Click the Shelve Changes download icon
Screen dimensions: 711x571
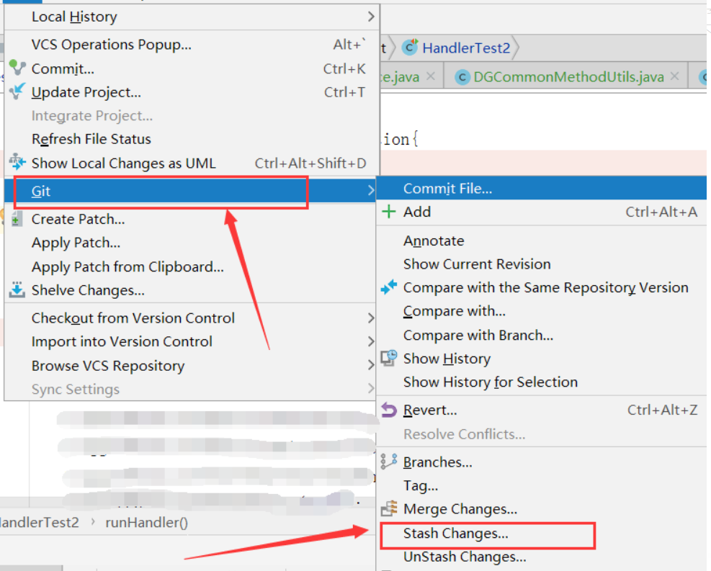[x=17, y=289]
